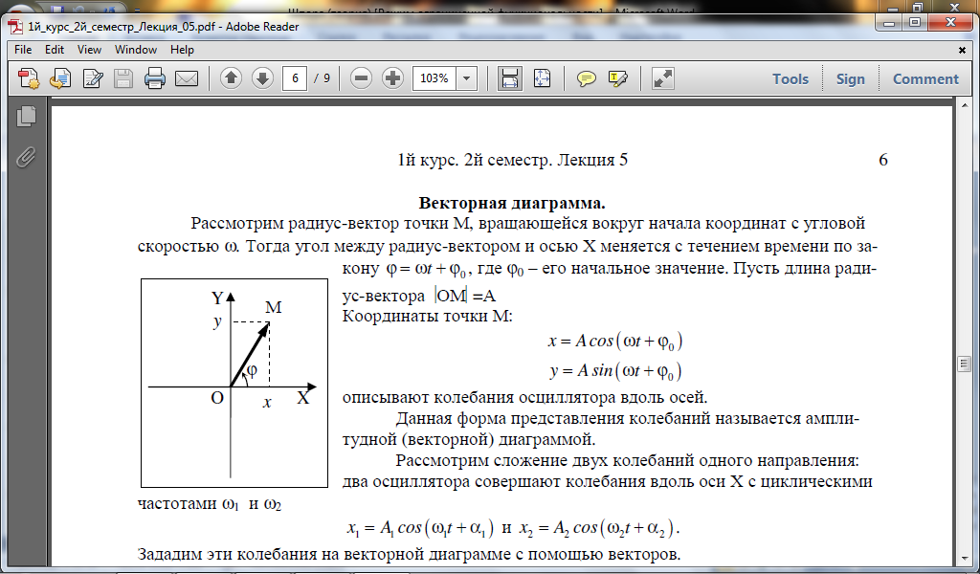
Task: Select the Highlight text tool icon
Action: tap(617, 78)
